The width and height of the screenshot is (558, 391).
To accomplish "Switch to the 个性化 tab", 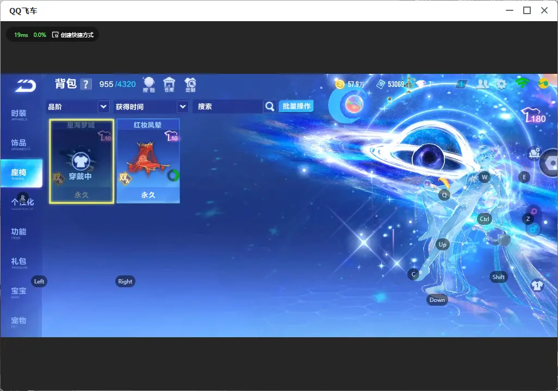I will coord(22,203).
